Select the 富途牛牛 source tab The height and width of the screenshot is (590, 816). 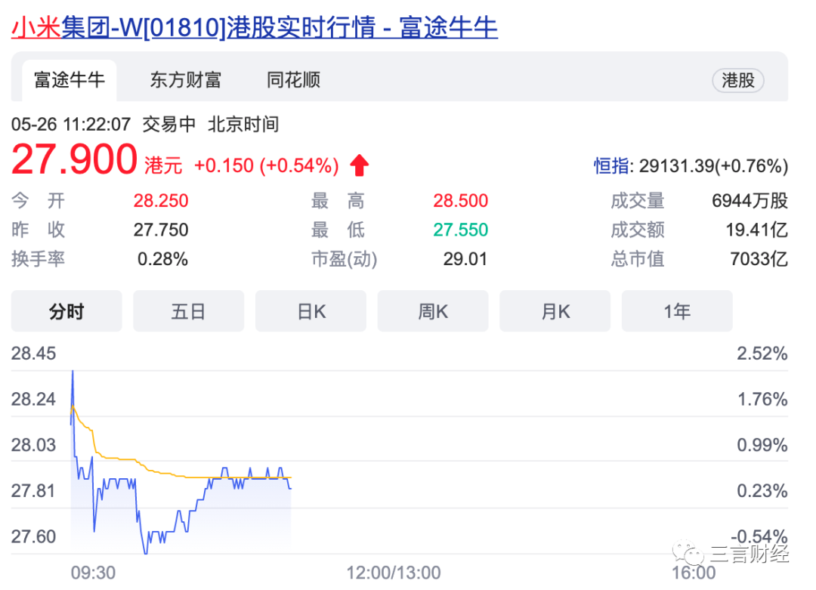[x=70, y=80]
